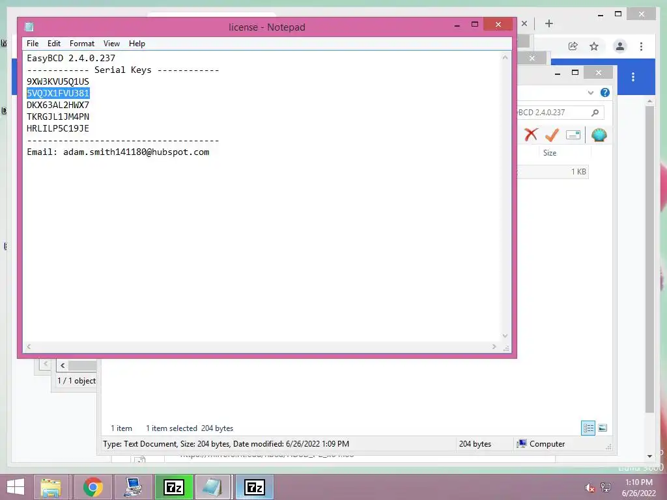Click the serial key 9XW3KVU5Q1US
Screen dimensions: 667x500
(x=58, y=81)
